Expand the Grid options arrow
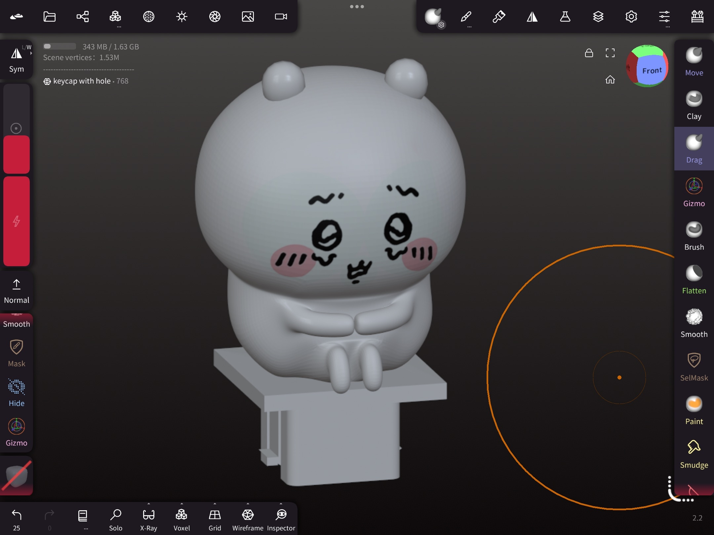Image resolution: width=714 pixels, height=535 pixels. point(215,504)
